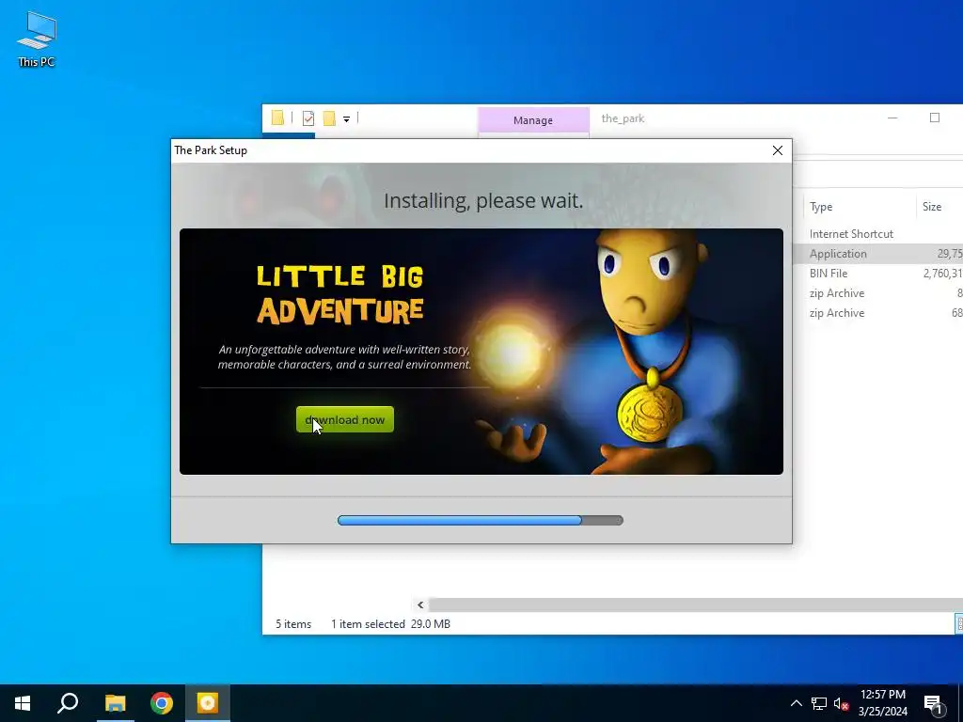Click Explorer horizontal scrollbar track
Image resolution: width=963 pixels, height=722 pixels.
click(x=695, y=604)
